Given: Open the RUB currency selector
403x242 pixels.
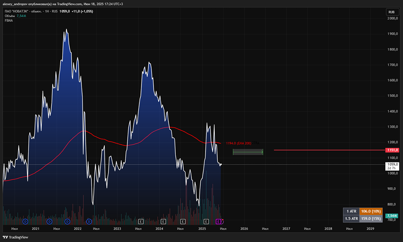Looking at the screenshot, I should coord(391,12).
